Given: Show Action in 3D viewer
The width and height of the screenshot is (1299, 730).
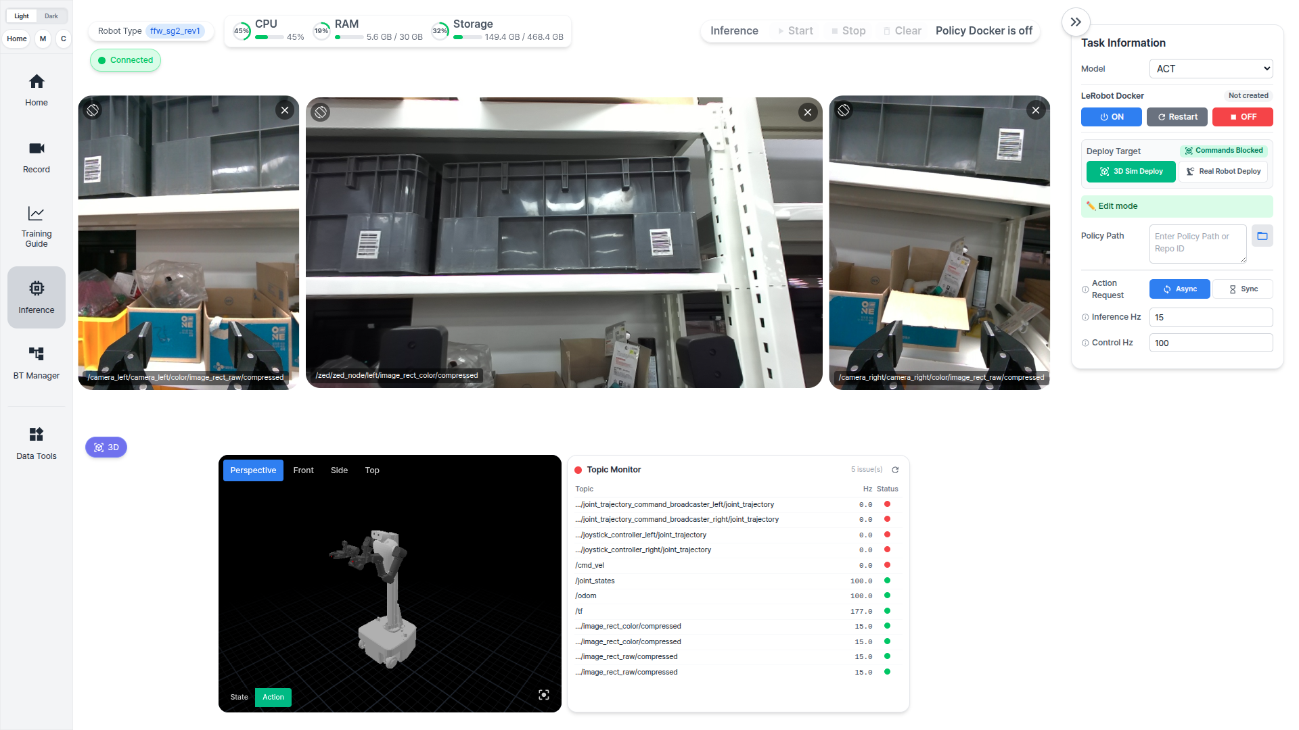Looking at the screenshot, I should coord(273,698).
